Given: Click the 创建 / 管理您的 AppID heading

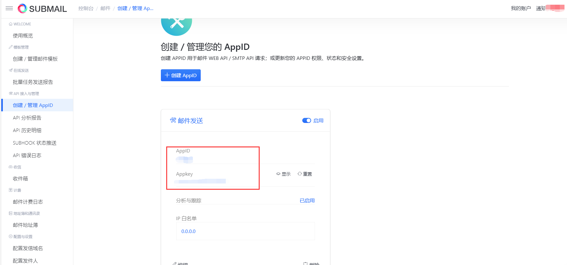Looking at the screenshot, I should pyautogui.click(x=205, y=47).
